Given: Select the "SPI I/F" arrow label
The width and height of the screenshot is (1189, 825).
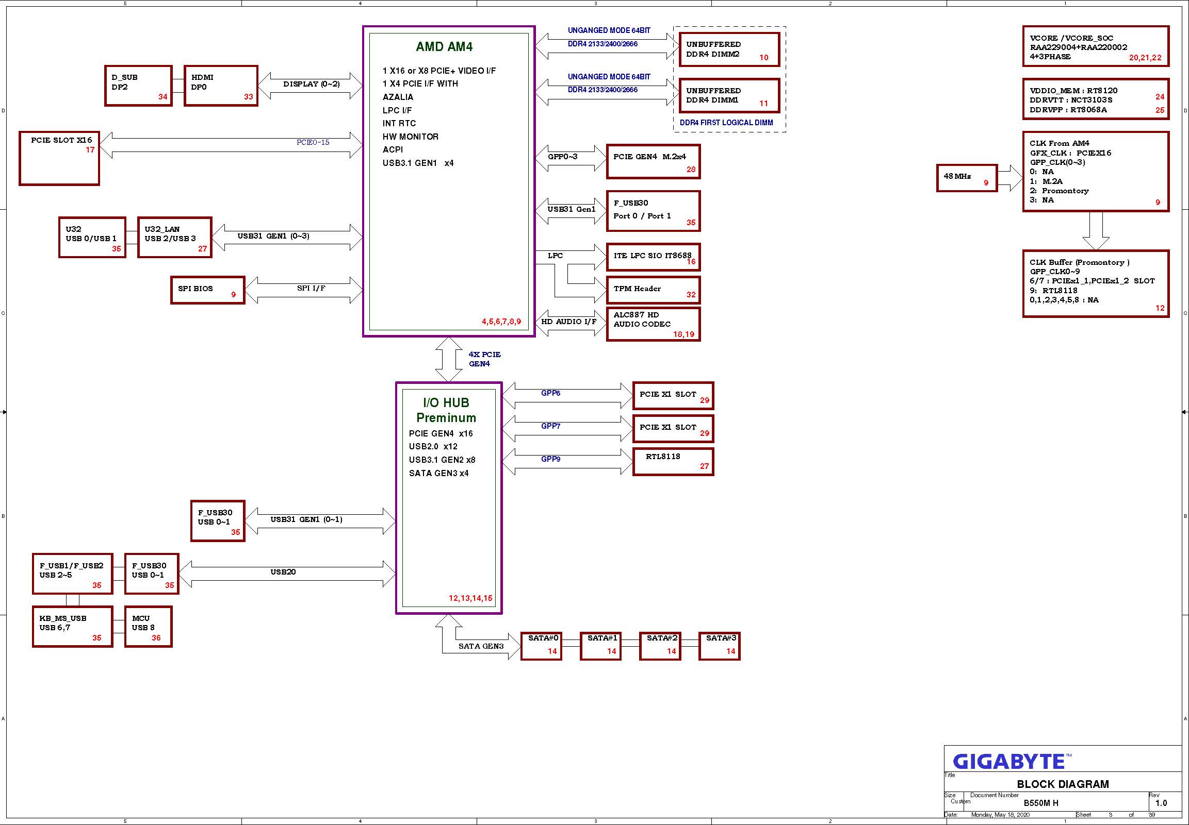Looking at the screenshot, I should coord(311,288).
